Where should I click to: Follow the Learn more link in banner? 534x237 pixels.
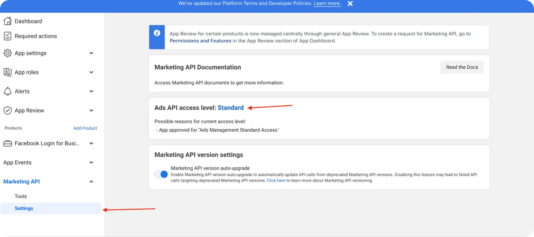tap(327, 4)
